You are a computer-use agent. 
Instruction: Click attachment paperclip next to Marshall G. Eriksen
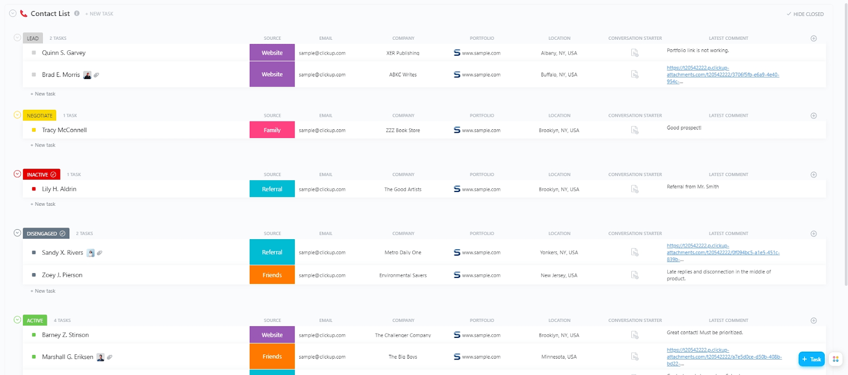point(110,357)
